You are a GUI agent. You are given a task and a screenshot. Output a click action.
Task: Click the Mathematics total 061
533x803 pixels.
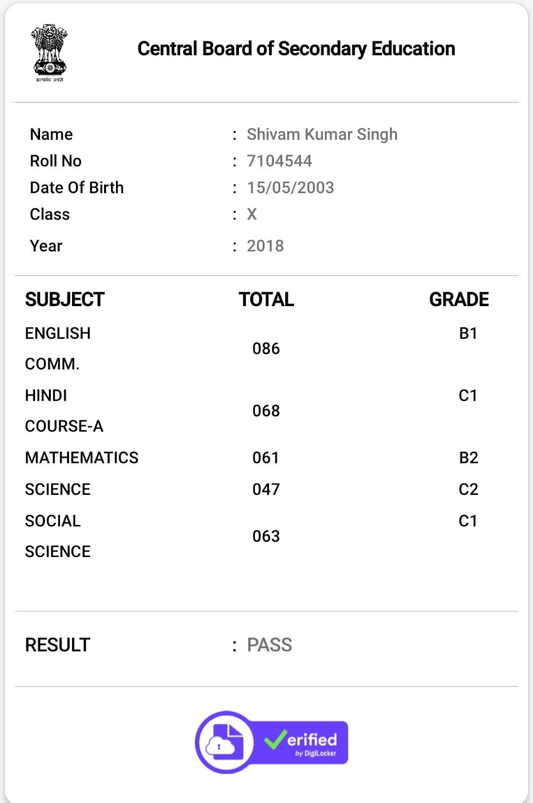tap(266, 458)
